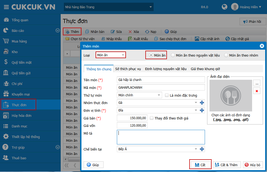Click Giá bán price field
Viewport: 267px width, 172px height.
tap(132, 118)
